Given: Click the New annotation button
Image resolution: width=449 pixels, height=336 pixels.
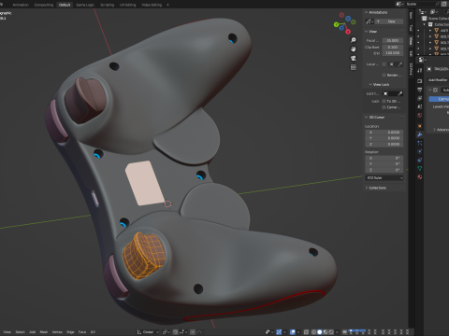Looking at the screenshot, I should click(389, 21).
